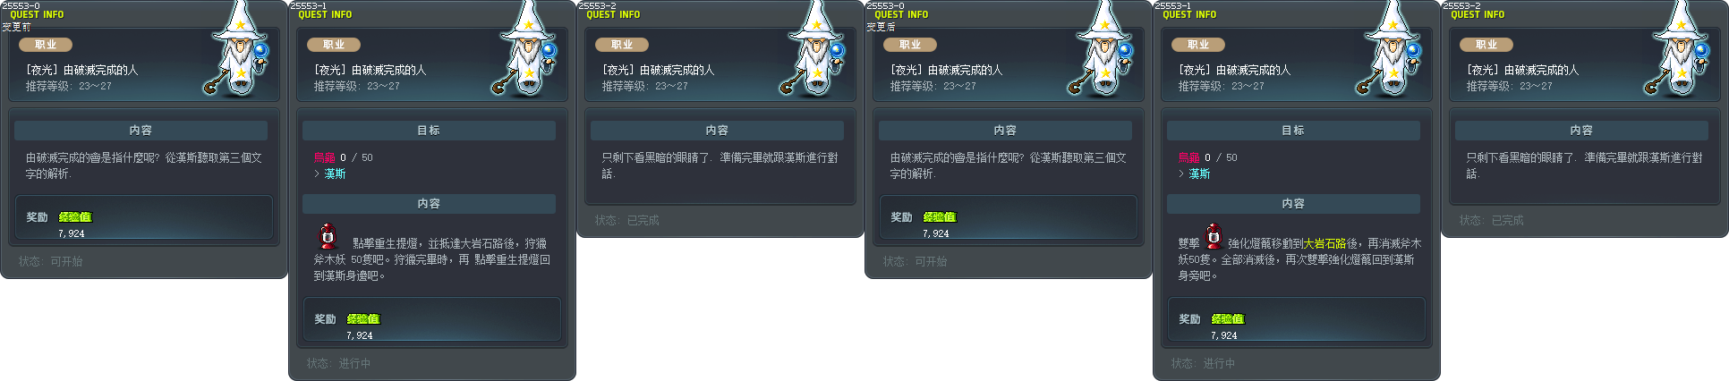Screen dimensions: 1729x381
Task: Expand the chevron before the rightmost 漢斯 link
Action: (x=1181, y=174)
